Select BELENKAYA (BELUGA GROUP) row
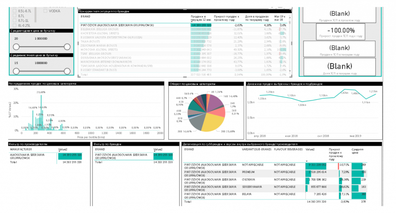The width and height of the screenshot is (396, 213). point(184,29)
